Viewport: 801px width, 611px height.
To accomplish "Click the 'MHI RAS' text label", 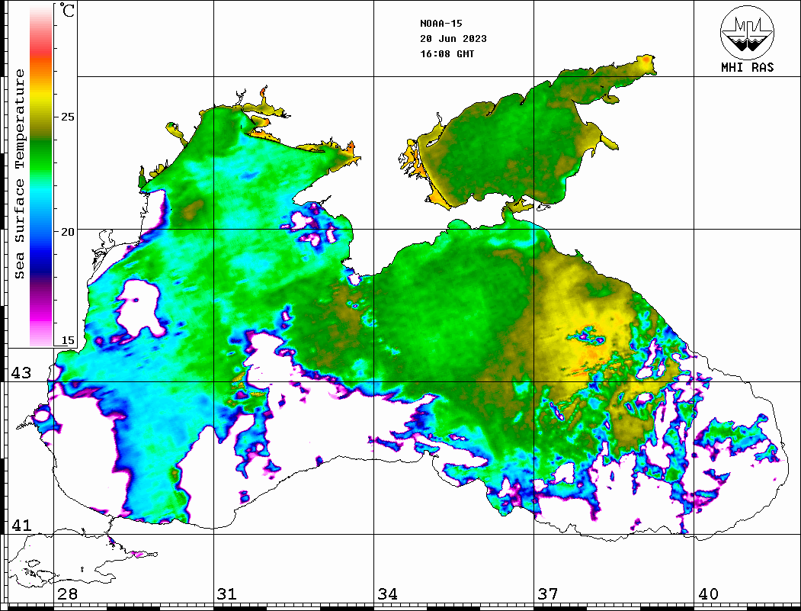I will tap(748, 67).
